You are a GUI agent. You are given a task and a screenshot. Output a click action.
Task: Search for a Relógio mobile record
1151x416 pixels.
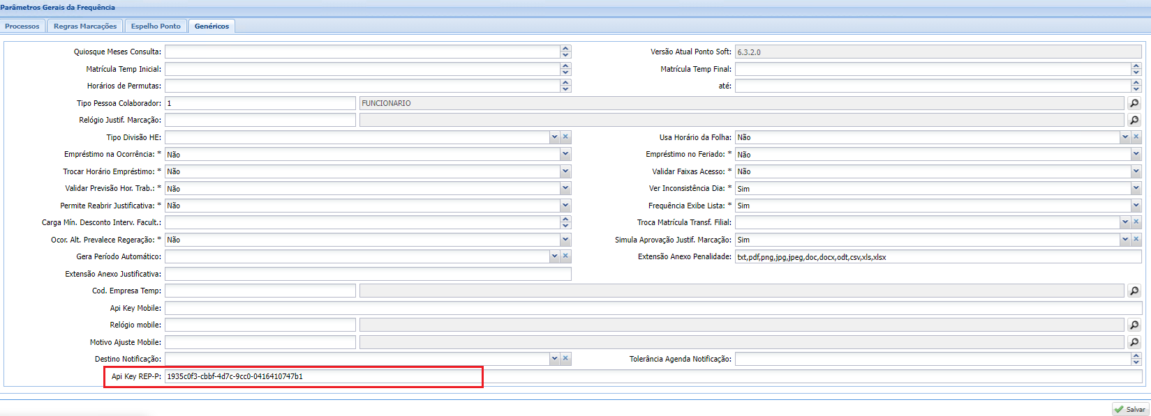point(1134,325)
